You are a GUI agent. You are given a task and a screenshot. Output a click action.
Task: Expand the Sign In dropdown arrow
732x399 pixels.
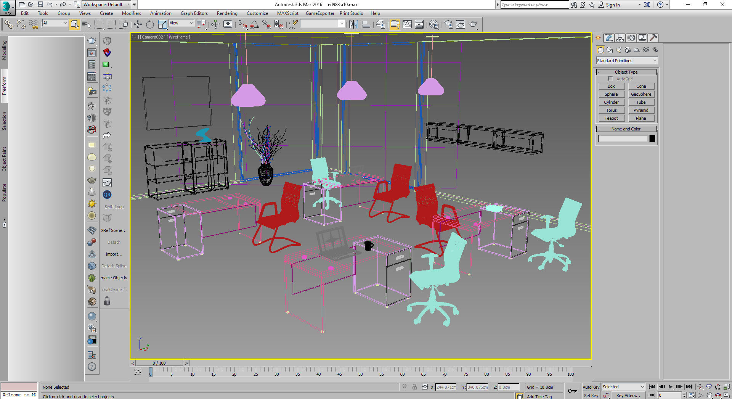(639, 5)
